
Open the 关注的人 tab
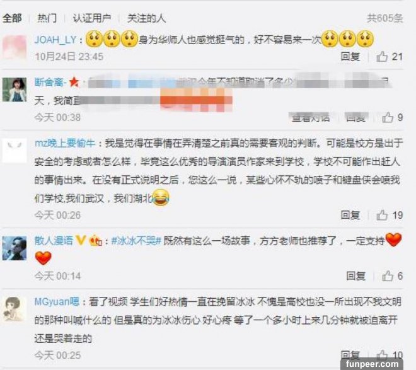[146, 18]
